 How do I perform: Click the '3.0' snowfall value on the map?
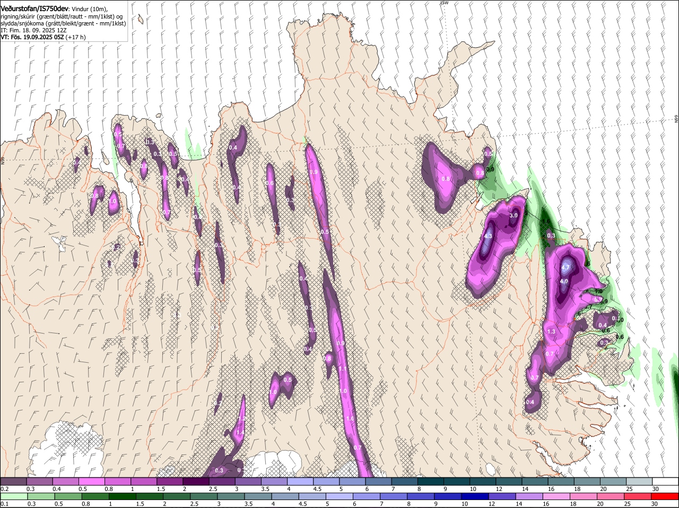click(513, 216)
